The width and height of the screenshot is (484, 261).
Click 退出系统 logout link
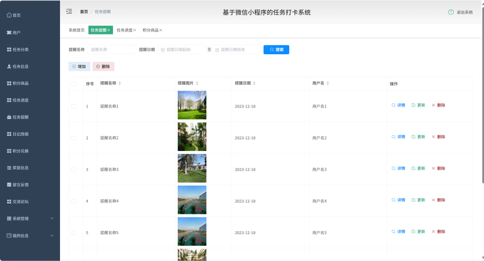tap(465, 12)
